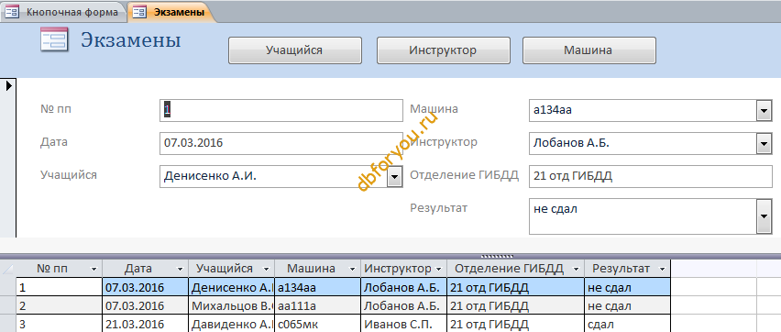Select the row selector of record 1

click(x=8, y=288)
